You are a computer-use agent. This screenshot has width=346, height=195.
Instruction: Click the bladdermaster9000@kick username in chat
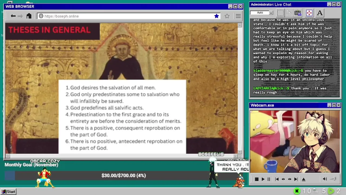click(x=278, y=70)
